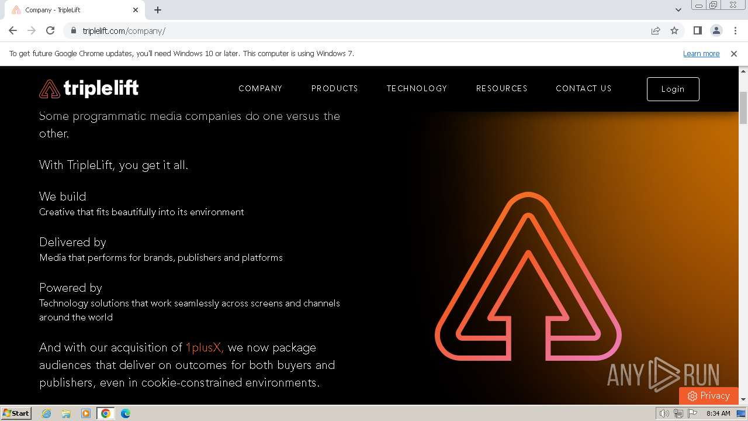Switch to Chrome on the taskbar
The width and height of the screenshot is (748, 421).
point(106,413)
